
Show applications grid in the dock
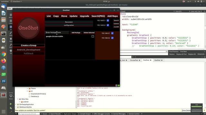(4, 111)
